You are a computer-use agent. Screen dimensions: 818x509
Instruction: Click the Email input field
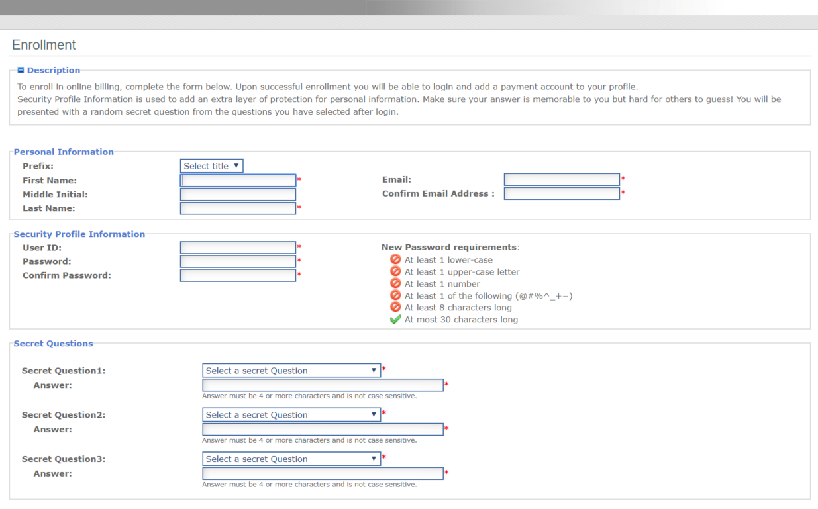pos(562,179)
